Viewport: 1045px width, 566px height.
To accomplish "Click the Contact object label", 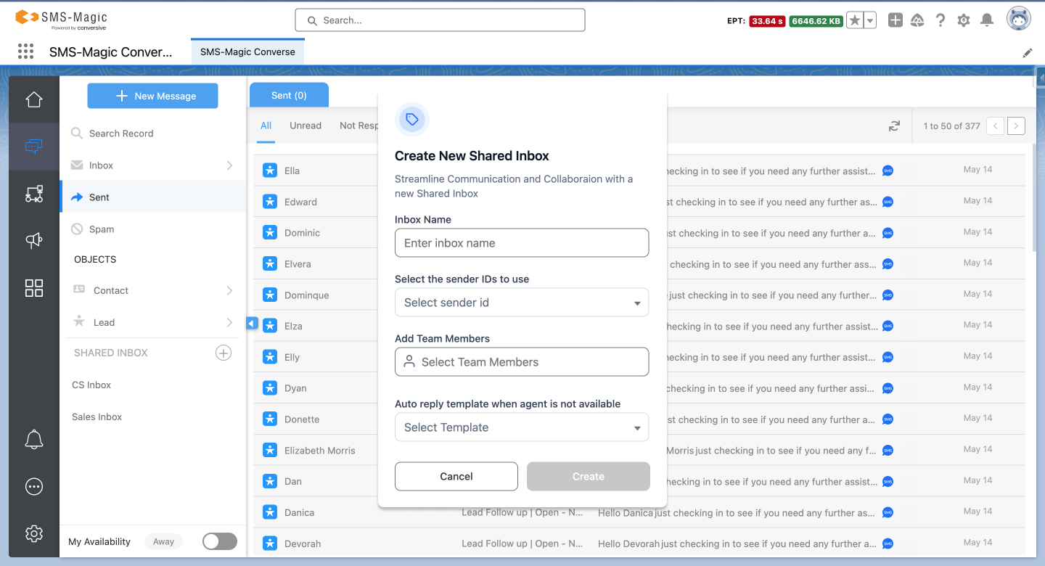I will click(x=111, y=290).
